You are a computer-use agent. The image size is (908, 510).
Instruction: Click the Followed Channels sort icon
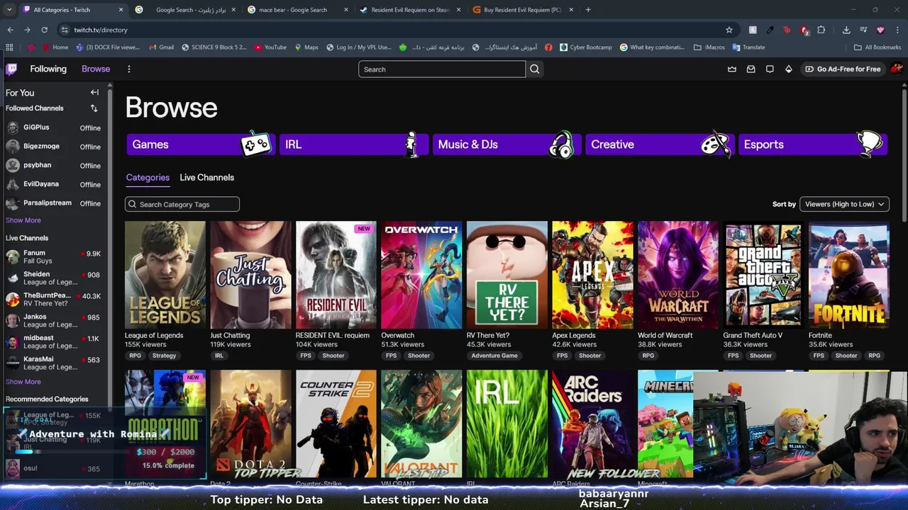94,108
